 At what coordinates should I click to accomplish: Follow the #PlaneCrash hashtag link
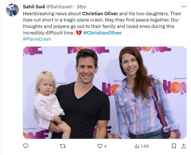pyautogui.click(x=37, y=39)
